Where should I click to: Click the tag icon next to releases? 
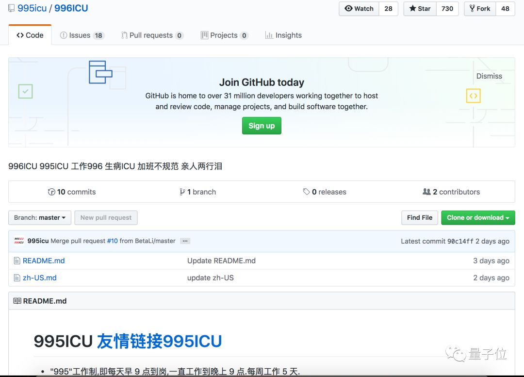click(x=306, y=192)
